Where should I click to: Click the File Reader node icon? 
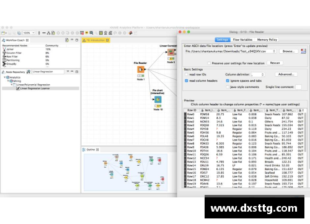(x=141, y=69)
